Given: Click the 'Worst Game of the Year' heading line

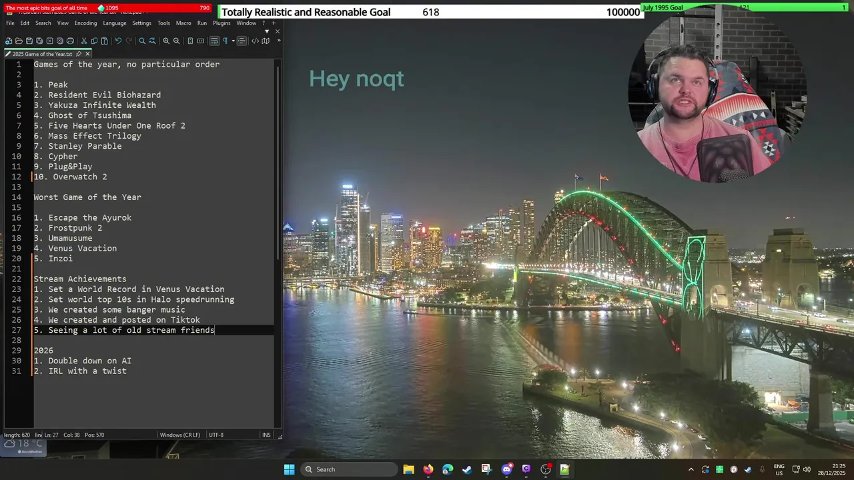Looking at the screenshot, I should tap(87, 197).
